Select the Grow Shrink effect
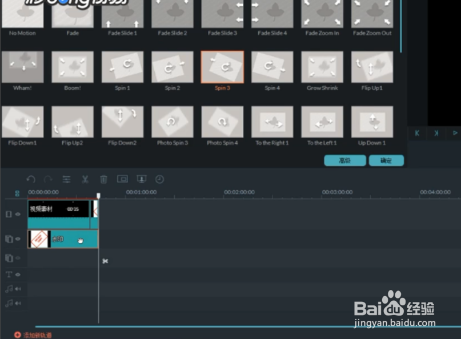461x339 pixels. coord(322,67)
